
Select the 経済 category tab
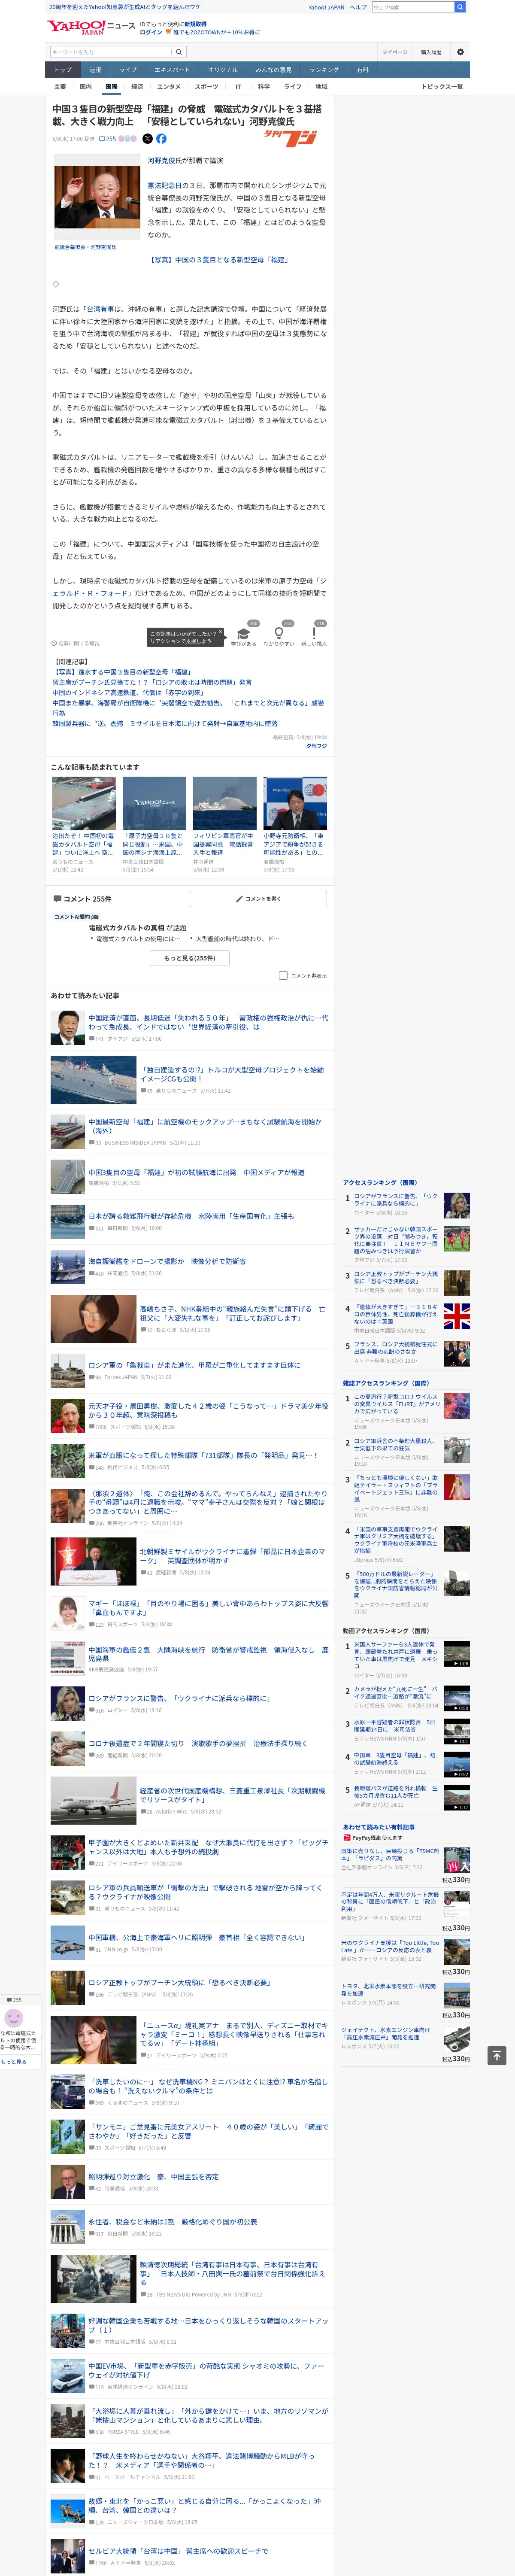click(137, 87)
